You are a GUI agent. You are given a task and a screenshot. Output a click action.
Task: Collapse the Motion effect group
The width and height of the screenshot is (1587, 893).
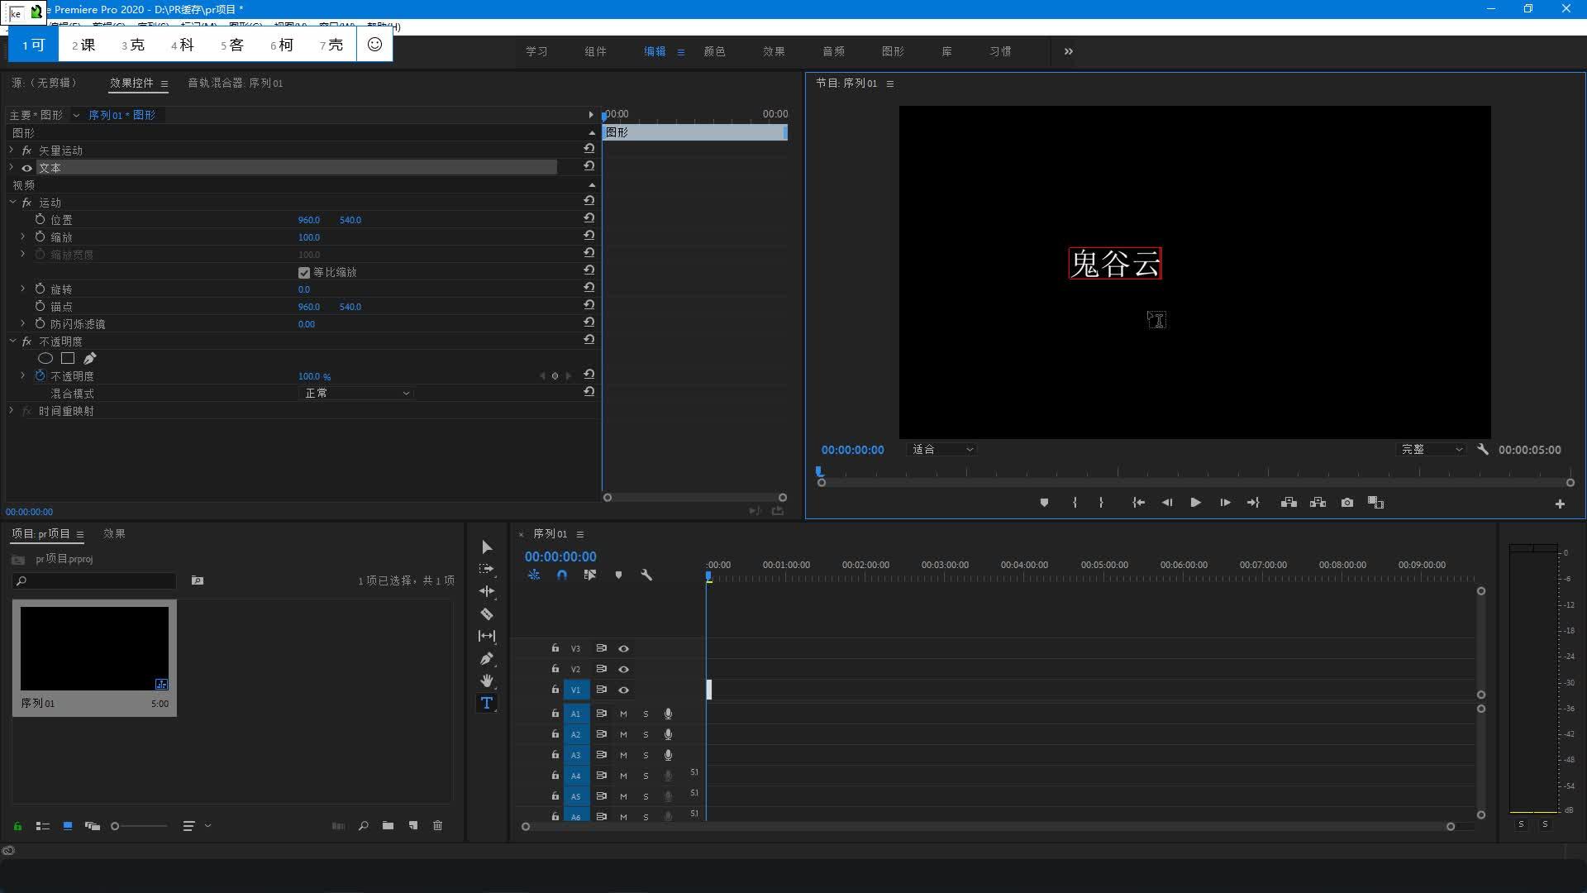[x=12, y=202]
